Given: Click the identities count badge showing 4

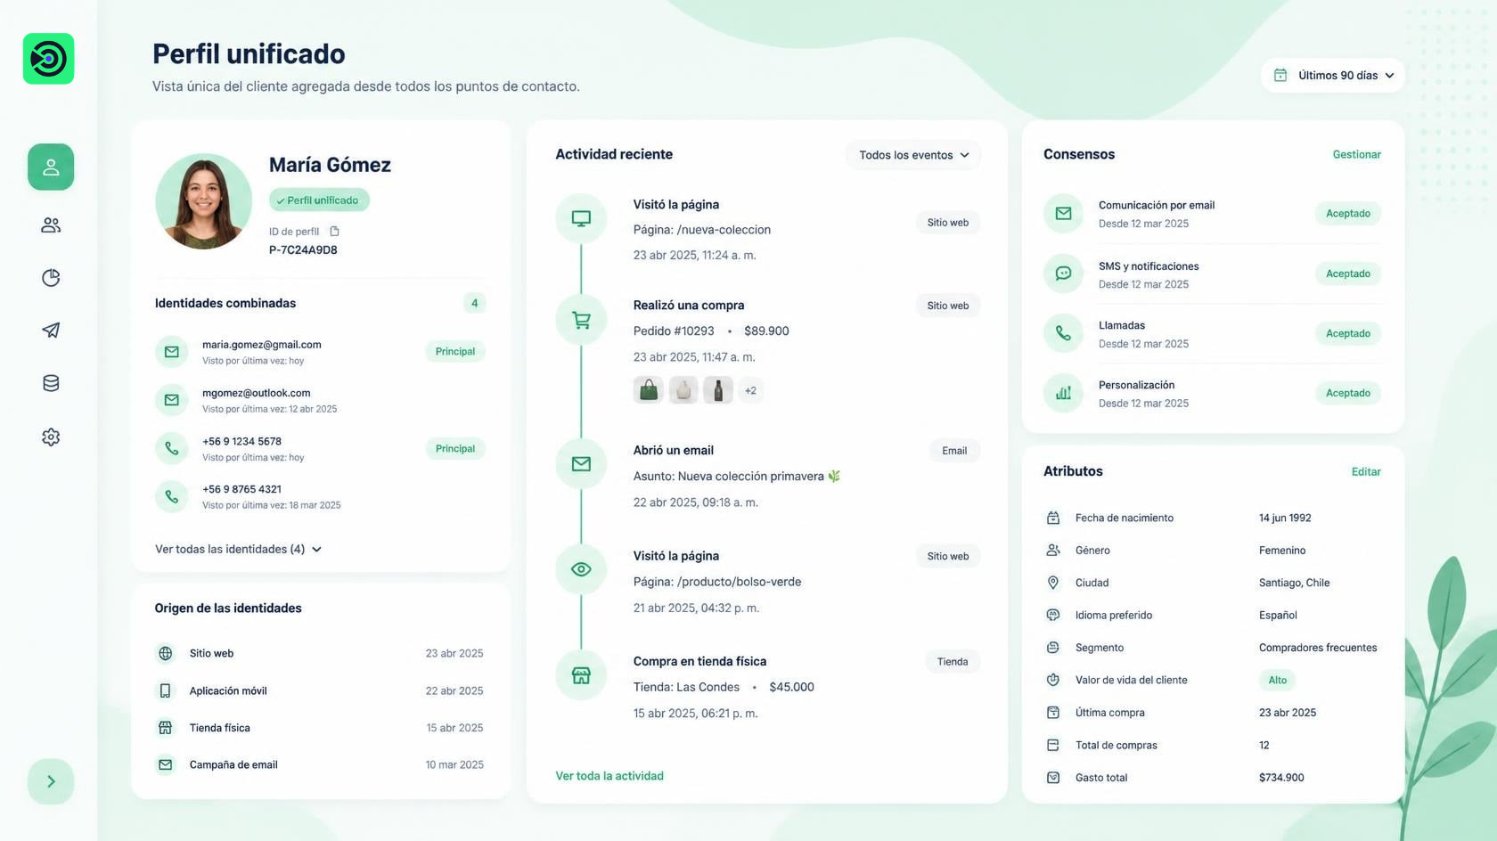Looking at the screenshot, I should point(474,303).
